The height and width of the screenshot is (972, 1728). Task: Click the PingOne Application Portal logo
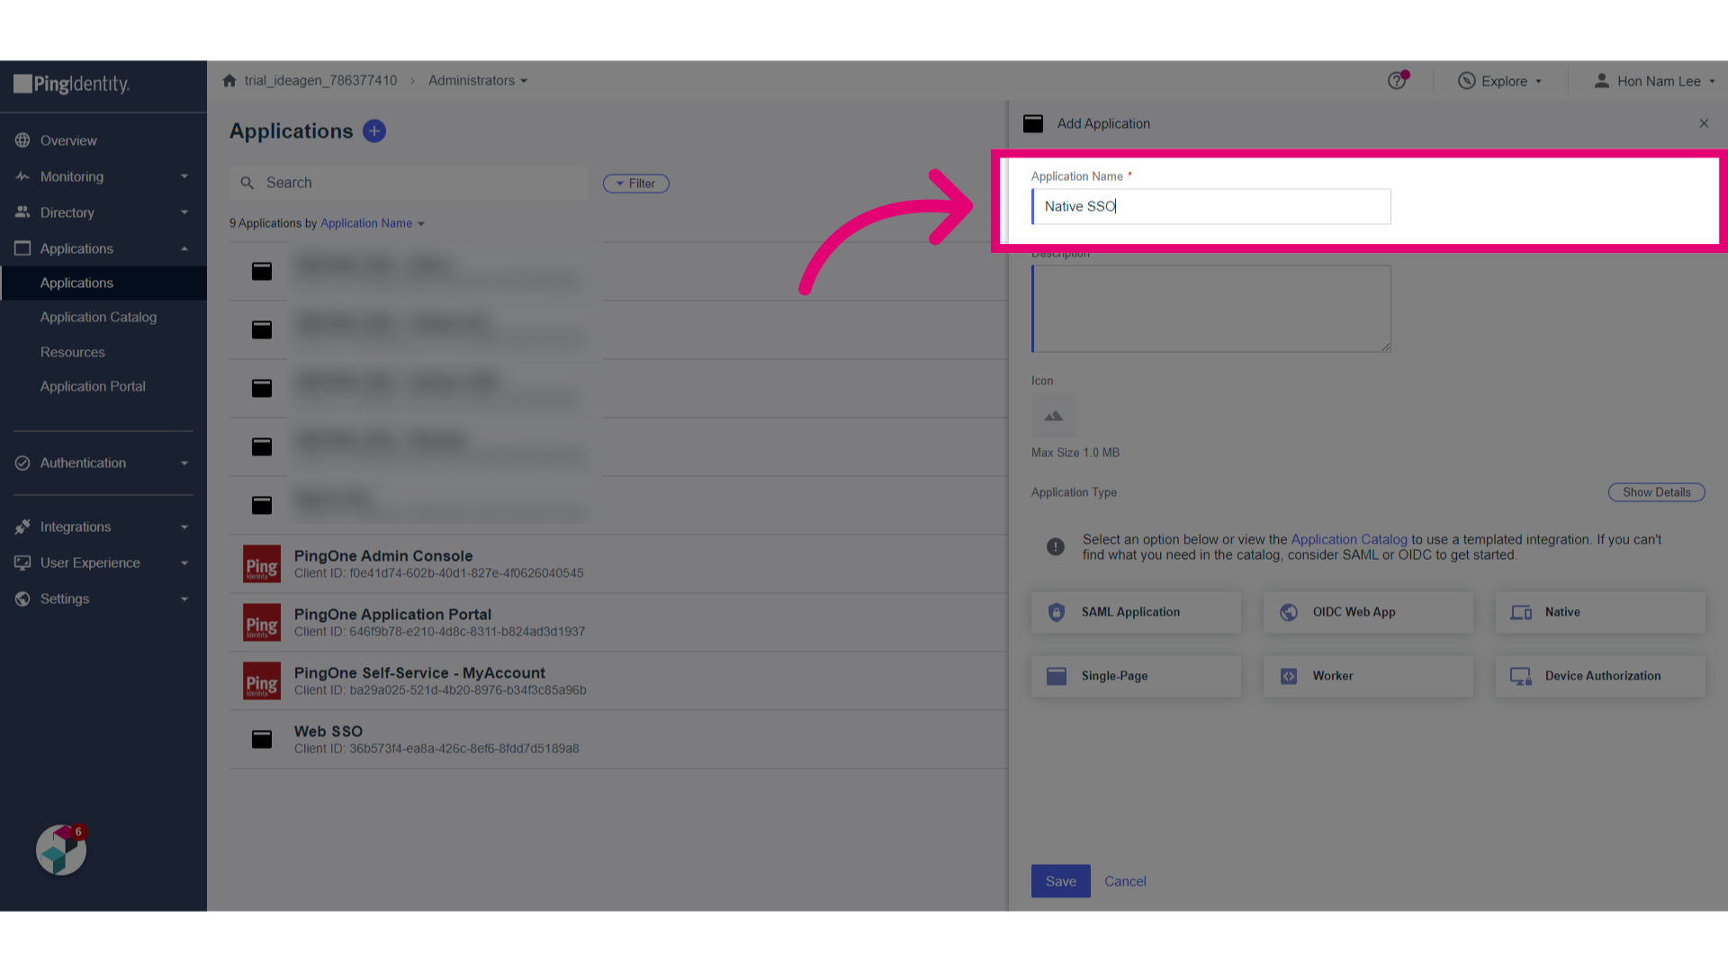click(x=262, y=623)
